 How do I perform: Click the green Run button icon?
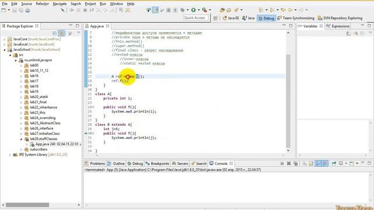tap(193, 10)
